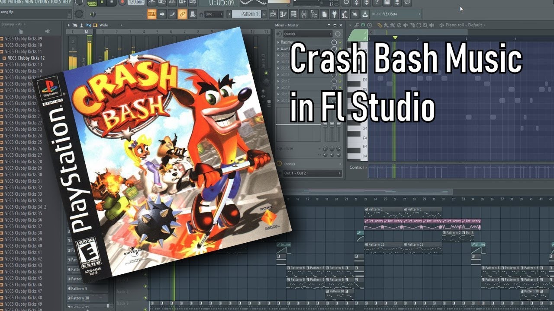The height and width of the screenshot is (311, 554).
Task: Open piano roll via toolbar icon
Action: coord(283,14)
